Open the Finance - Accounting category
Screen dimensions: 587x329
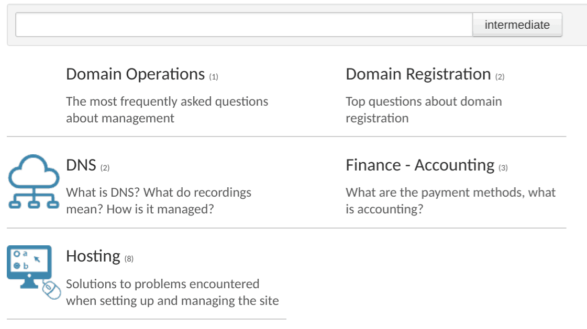click(420, 165)
